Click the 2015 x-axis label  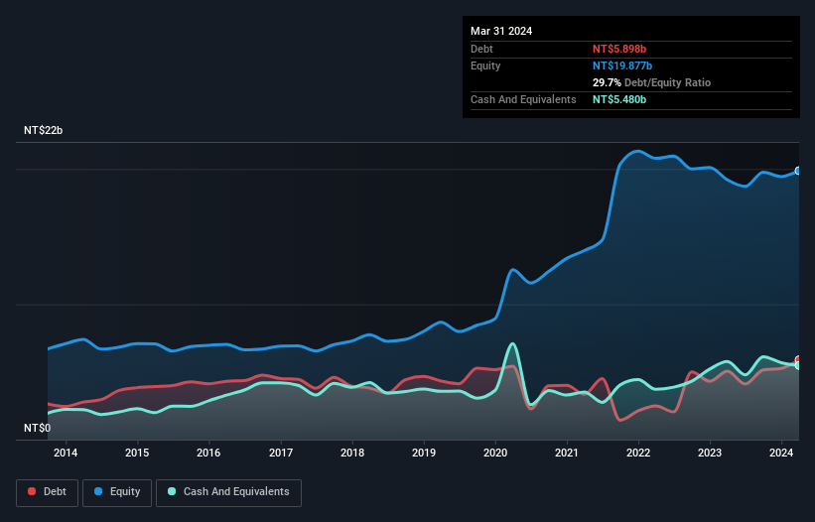(137, 453)
